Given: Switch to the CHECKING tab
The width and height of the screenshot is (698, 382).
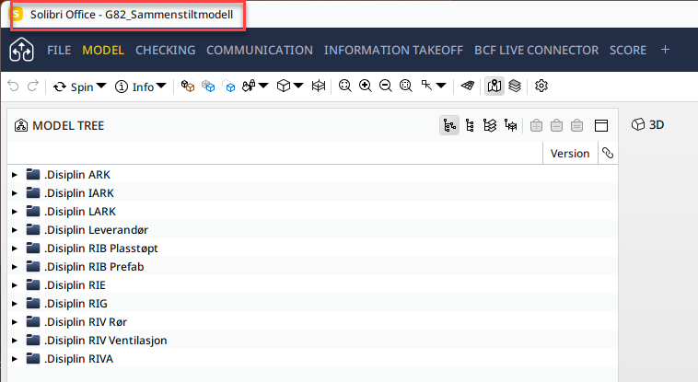Looking at the screenshot, I should click(x=165, y=51).
